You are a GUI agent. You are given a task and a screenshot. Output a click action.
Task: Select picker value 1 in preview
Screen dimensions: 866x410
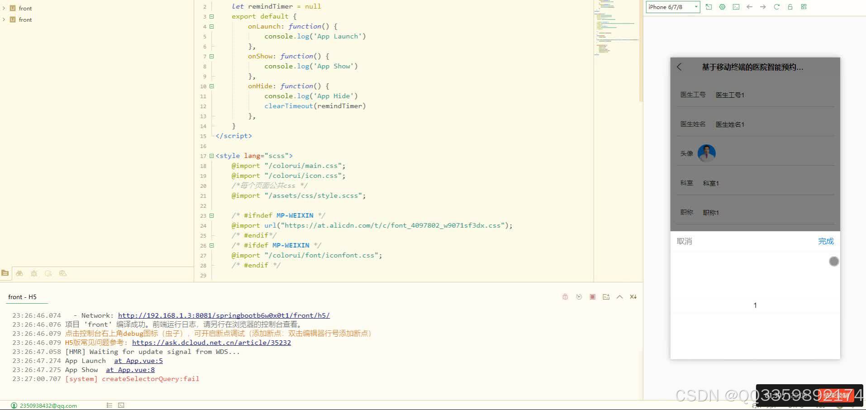point(755,305)
